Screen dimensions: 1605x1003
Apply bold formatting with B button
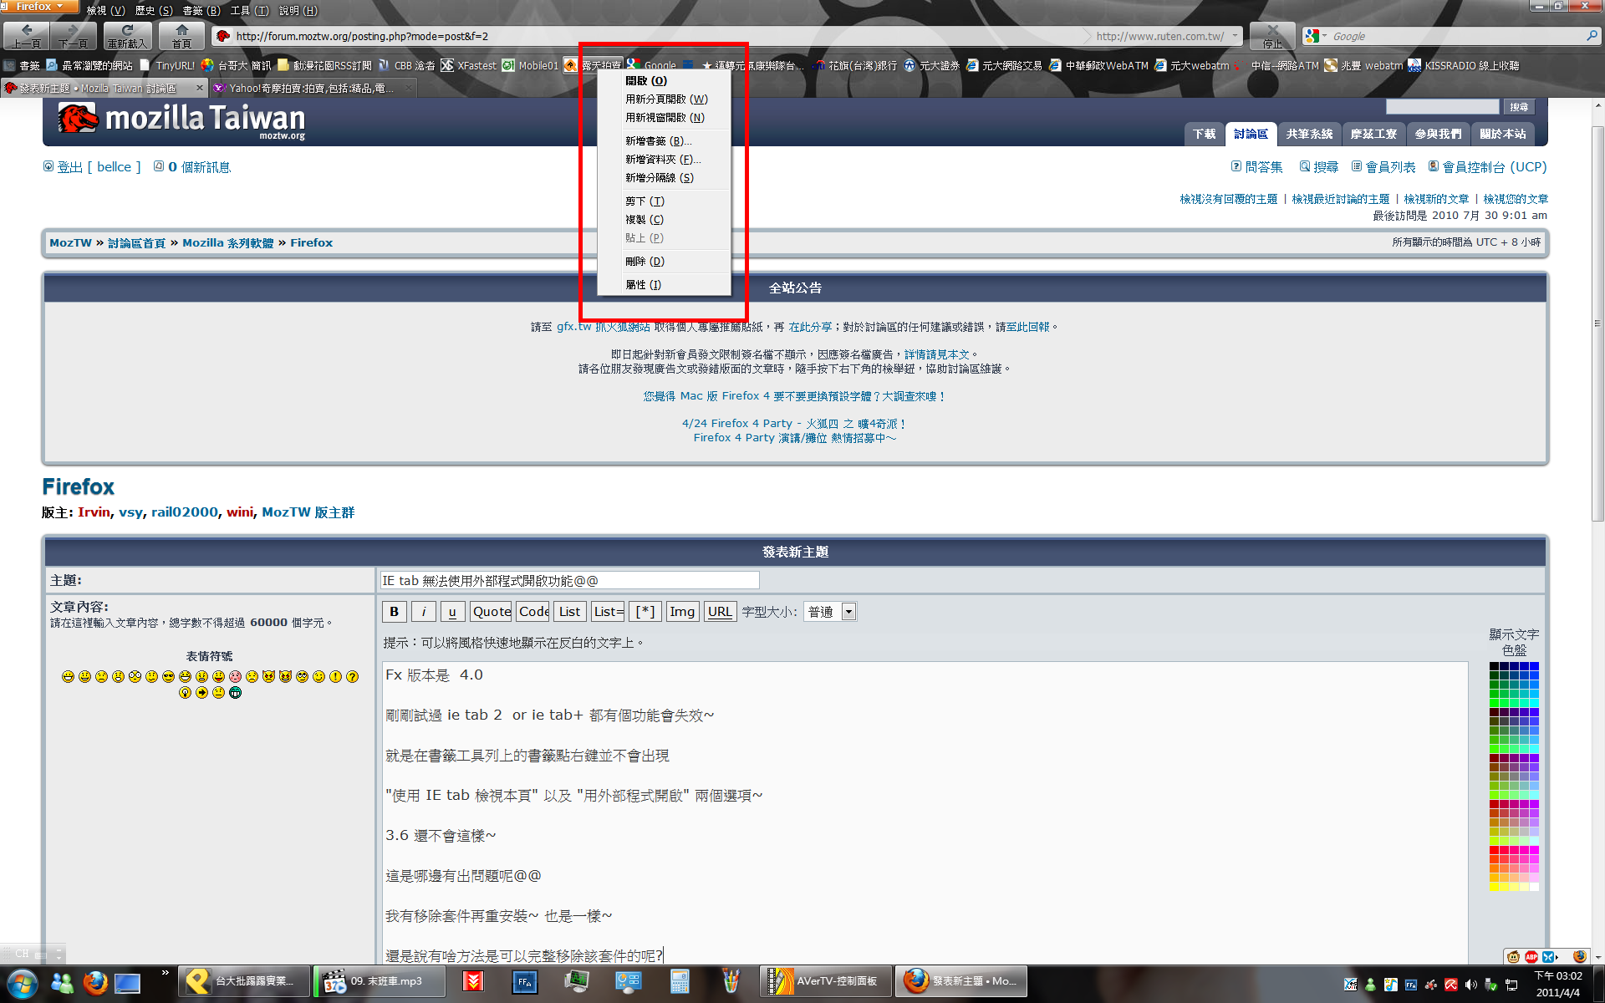click(394, 612)
